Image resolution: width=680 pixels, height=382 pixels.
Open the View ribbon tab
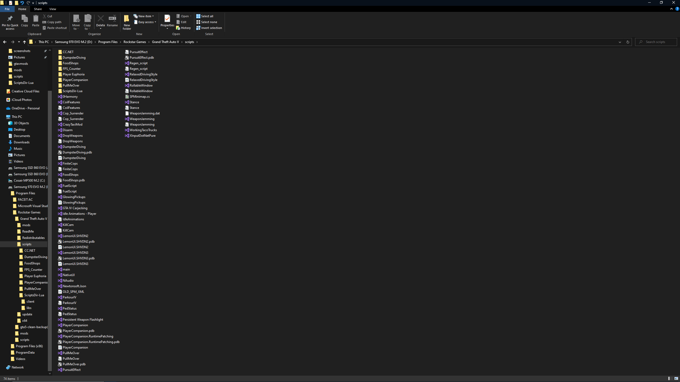[53, 9]
